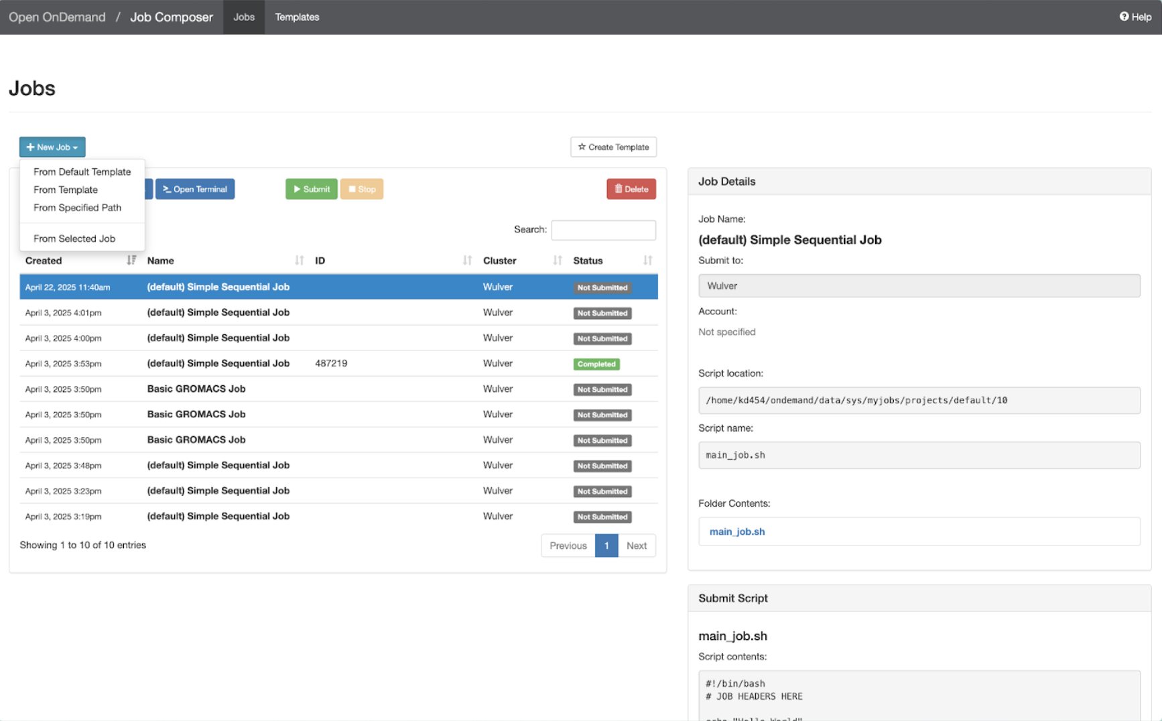
Task: Go to Next page of entries
Action: (637, 545)
